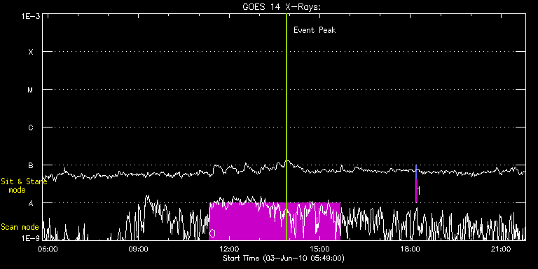Click the 'Event Peak' label text
The image size is (538, 269).
(315, 30)
